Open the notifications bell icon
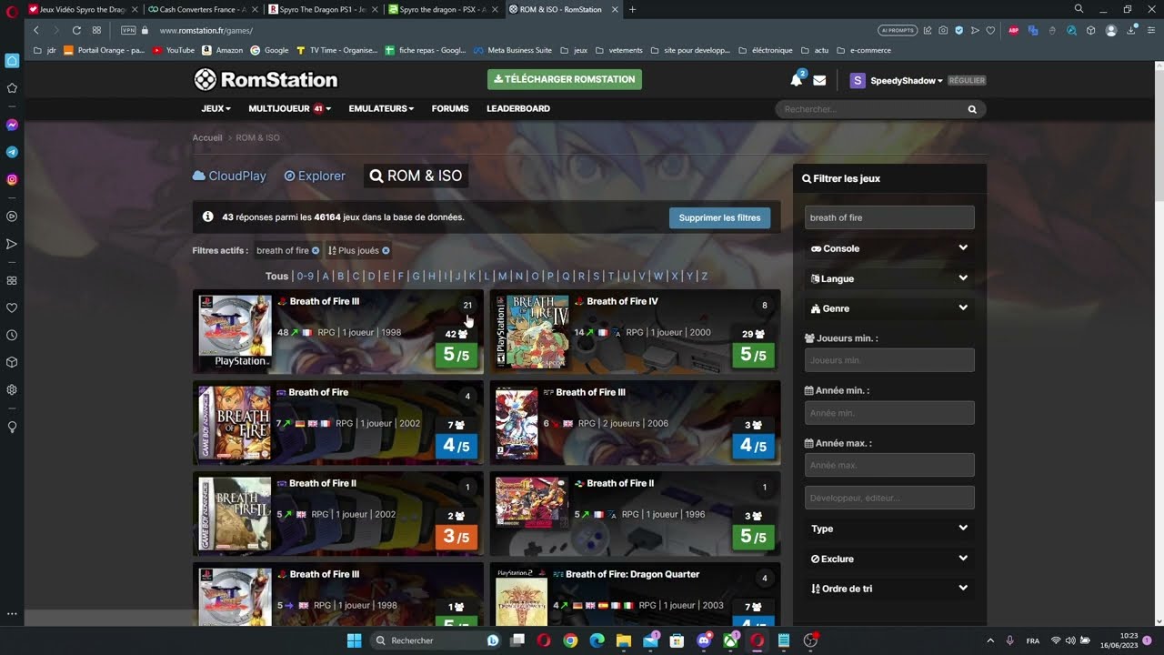 pyautogui.click(x=796, y=80)
